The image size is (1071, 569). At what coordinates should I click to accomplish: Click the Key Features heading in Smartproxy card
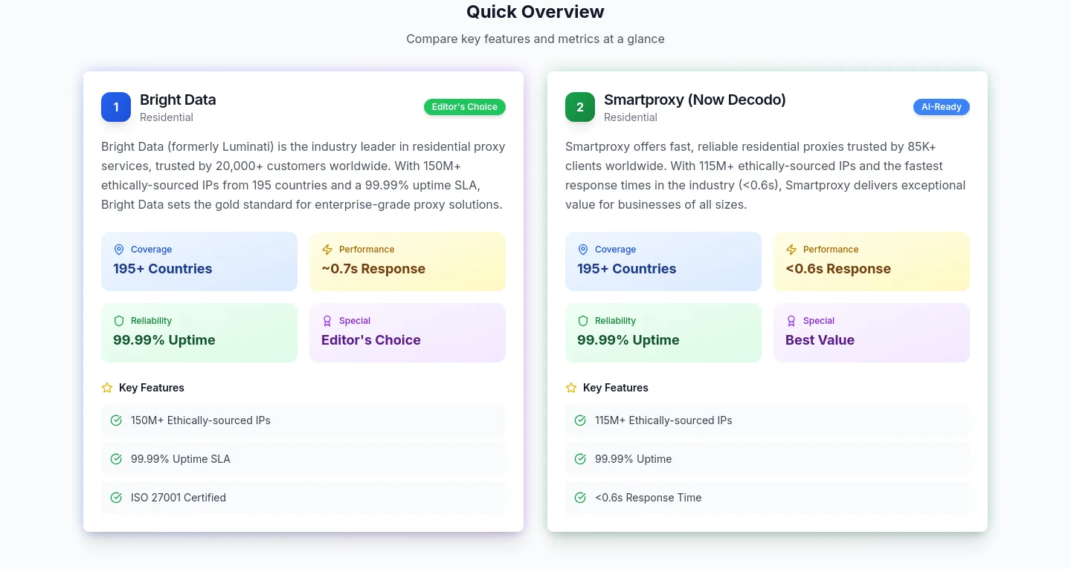pyautogui.click(x=616, y=388)
